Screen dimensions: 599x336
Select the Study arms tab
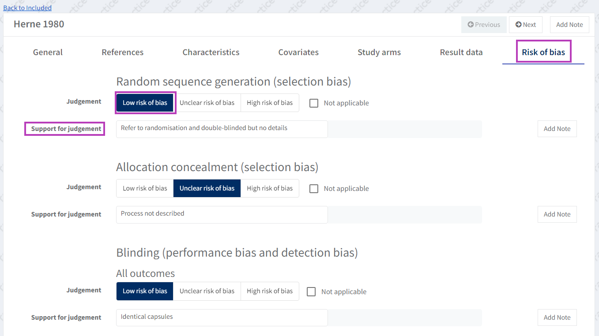point(379,52)
